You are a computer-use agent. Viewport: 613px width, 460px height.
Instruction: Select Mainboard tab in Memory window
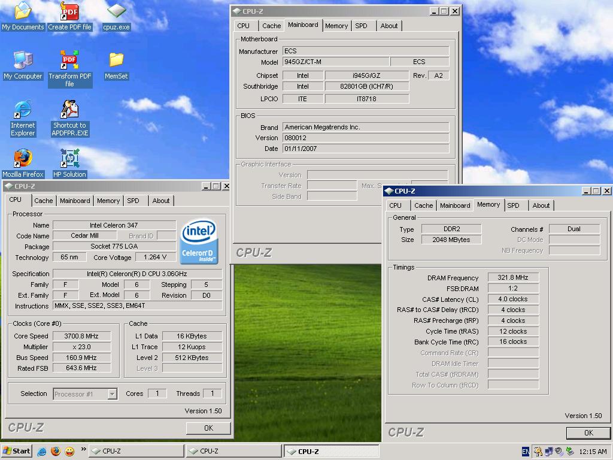[x=455, y=205]
